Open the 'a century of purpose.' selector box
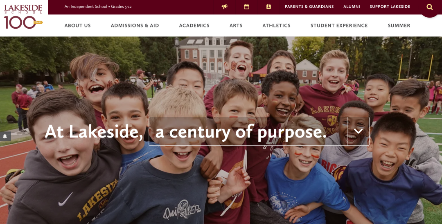The image size is (442, 224). 259,131
